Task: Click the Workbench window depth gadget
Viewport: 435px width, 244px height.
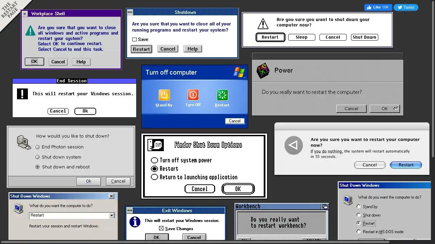Action: click(325, 207)
